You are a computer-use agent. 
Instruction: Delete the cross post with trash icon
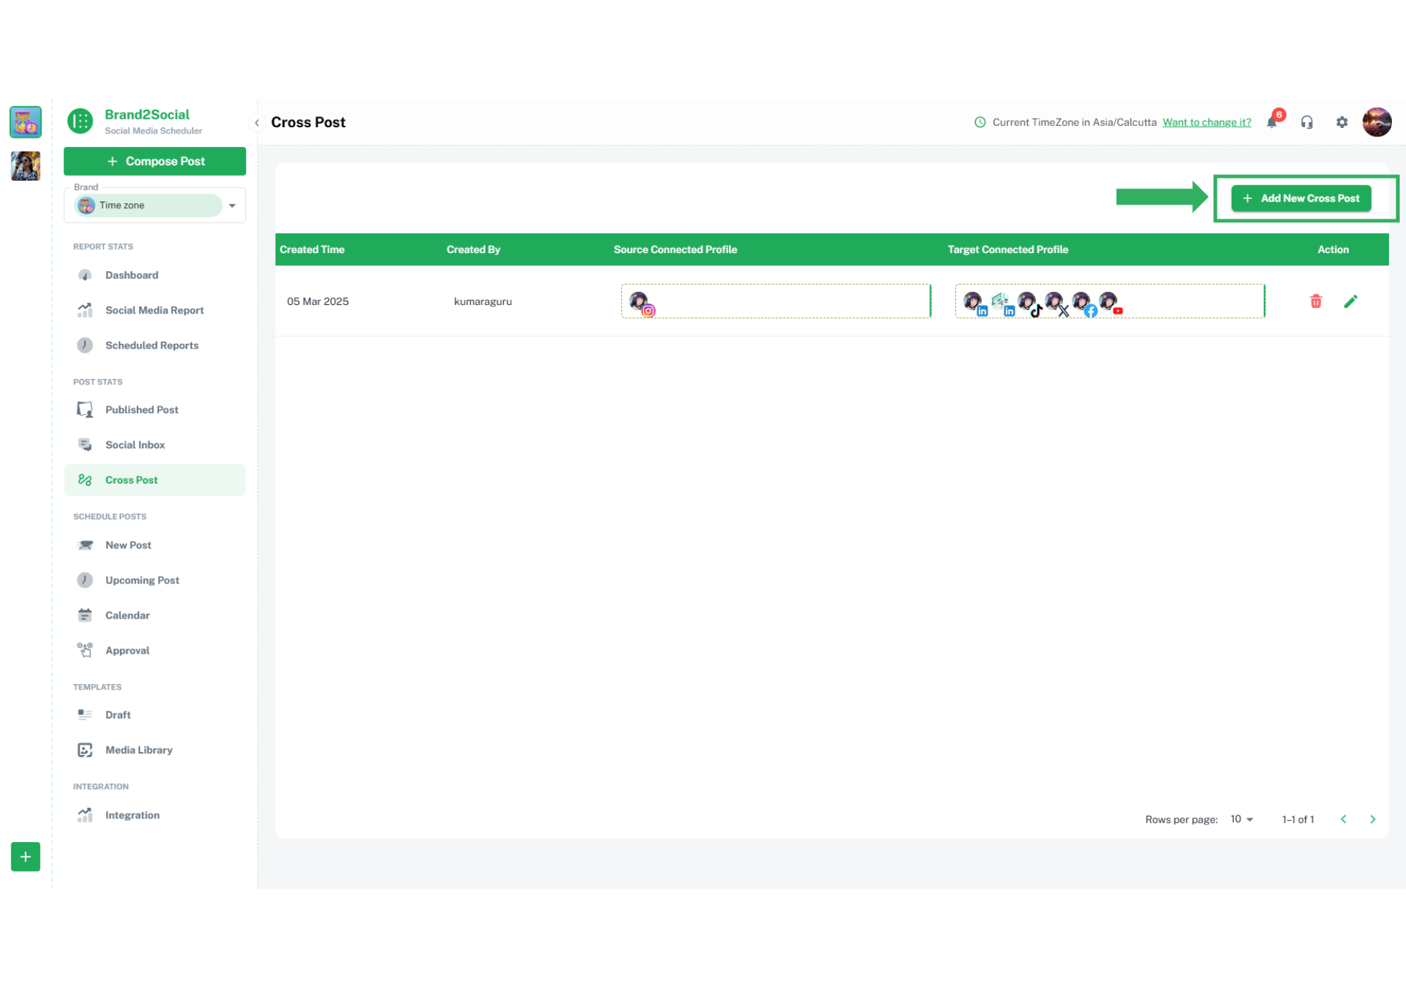[x=1315, y=302]
